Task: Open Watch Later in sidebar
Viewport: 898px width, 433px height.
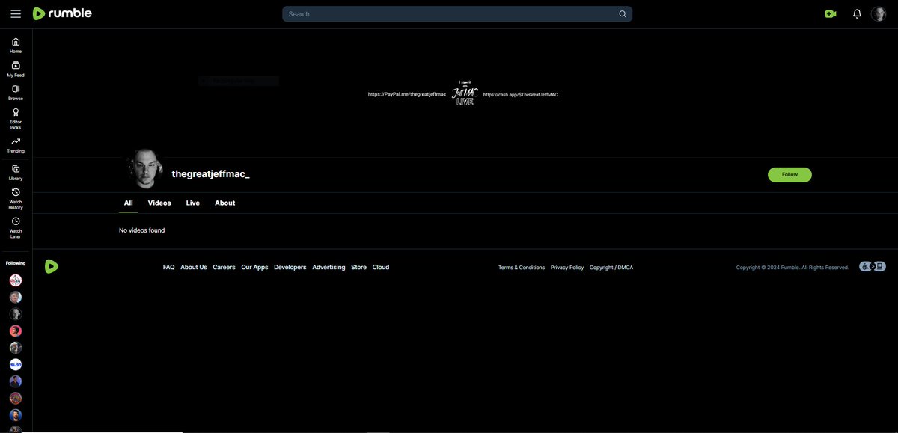Action: [x=16, y=227]
